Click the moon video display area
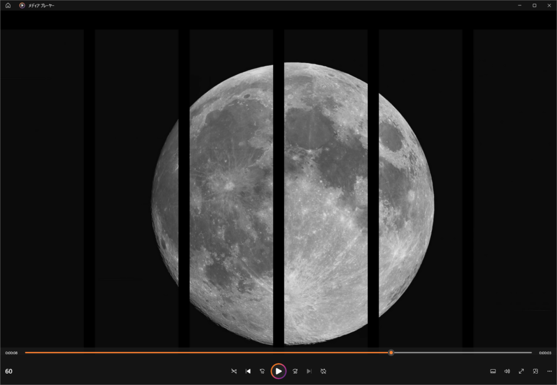Screen dimensions: 557x385 coord(292,204)
